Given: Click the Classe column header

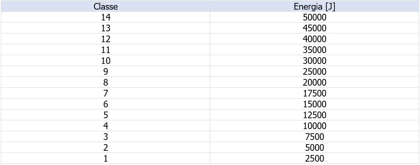Looking at the screenshot, I should coord(106,6).
